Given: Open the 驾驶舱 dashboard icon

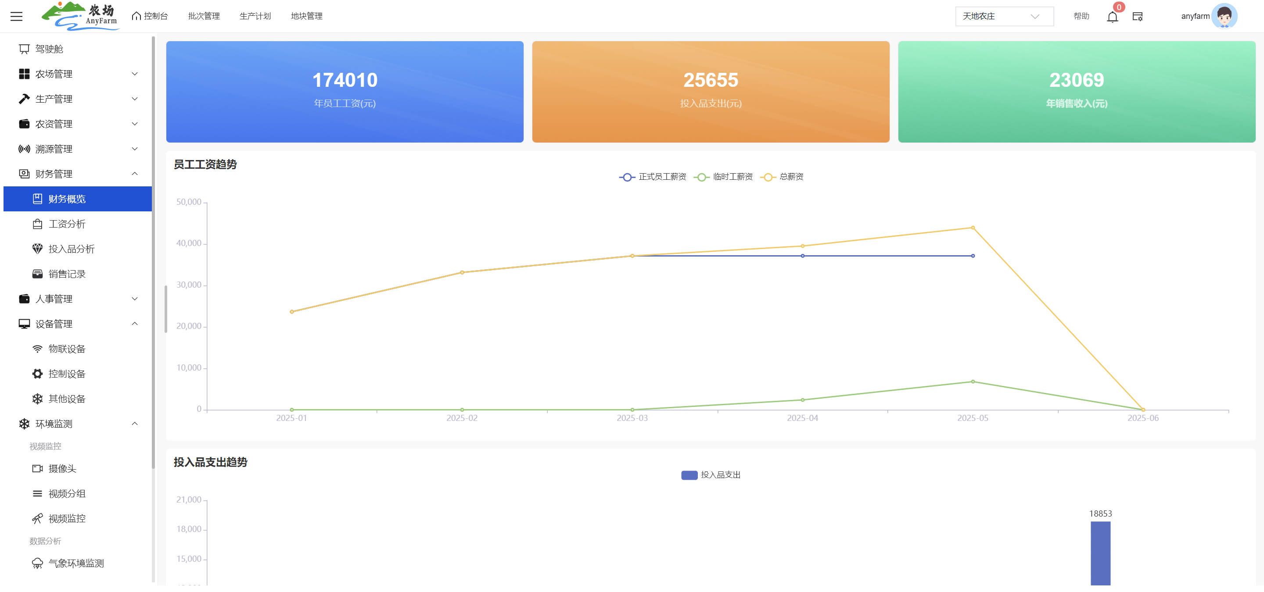Looking at the screenshot, I should tap(24, 49).
